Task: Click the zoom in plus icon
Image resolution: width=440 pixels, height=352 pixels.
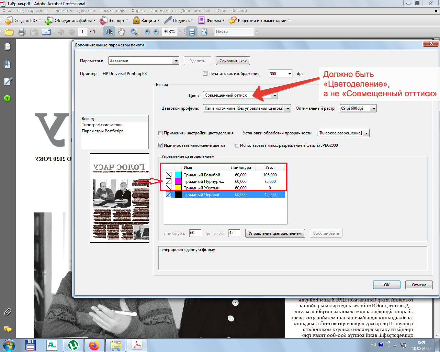Action: click(156, 32)
